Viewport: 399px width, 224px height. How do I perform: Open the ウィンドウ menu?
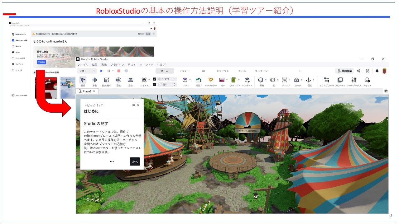coord(147,65)
